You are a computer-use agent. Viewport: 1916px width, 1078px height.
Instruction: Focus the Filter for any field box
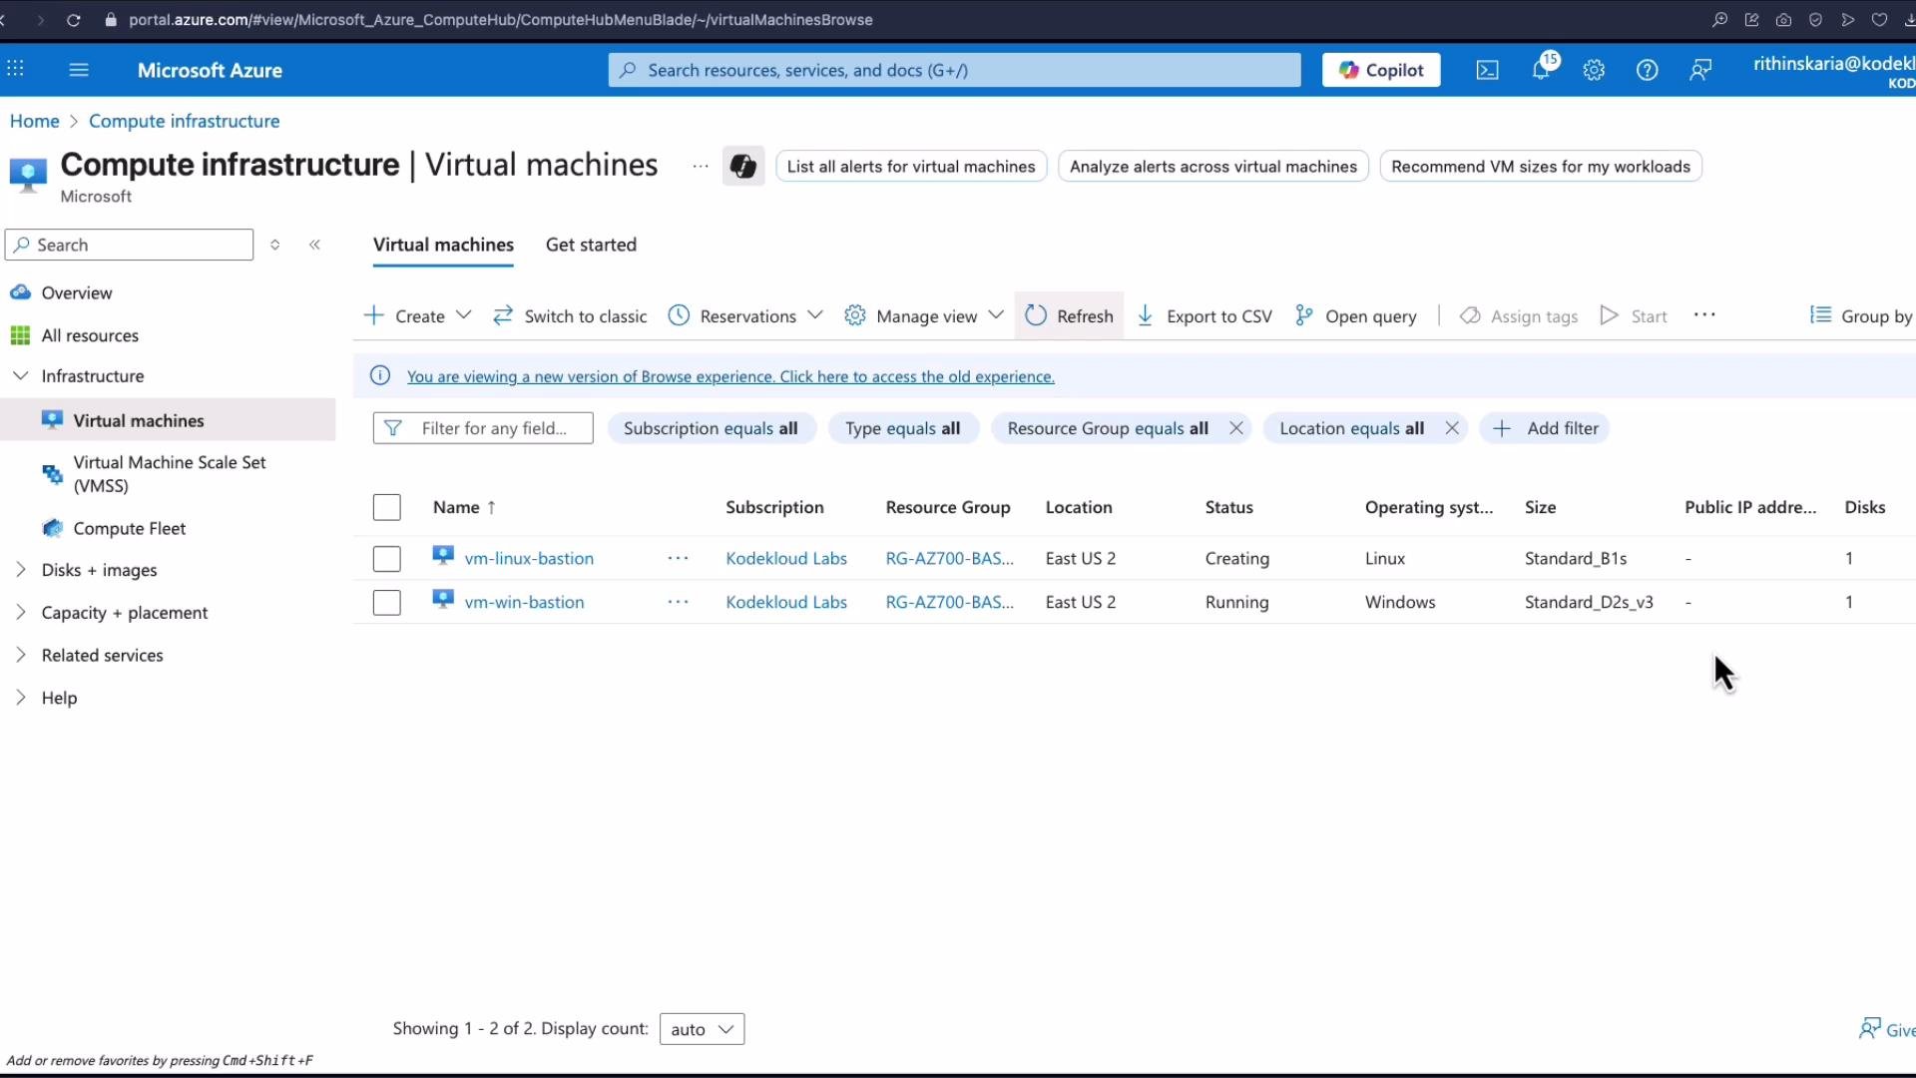483,428
